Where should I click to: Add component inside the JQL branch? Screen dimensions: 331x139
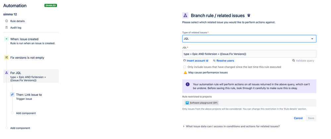(x=26, y=113)
